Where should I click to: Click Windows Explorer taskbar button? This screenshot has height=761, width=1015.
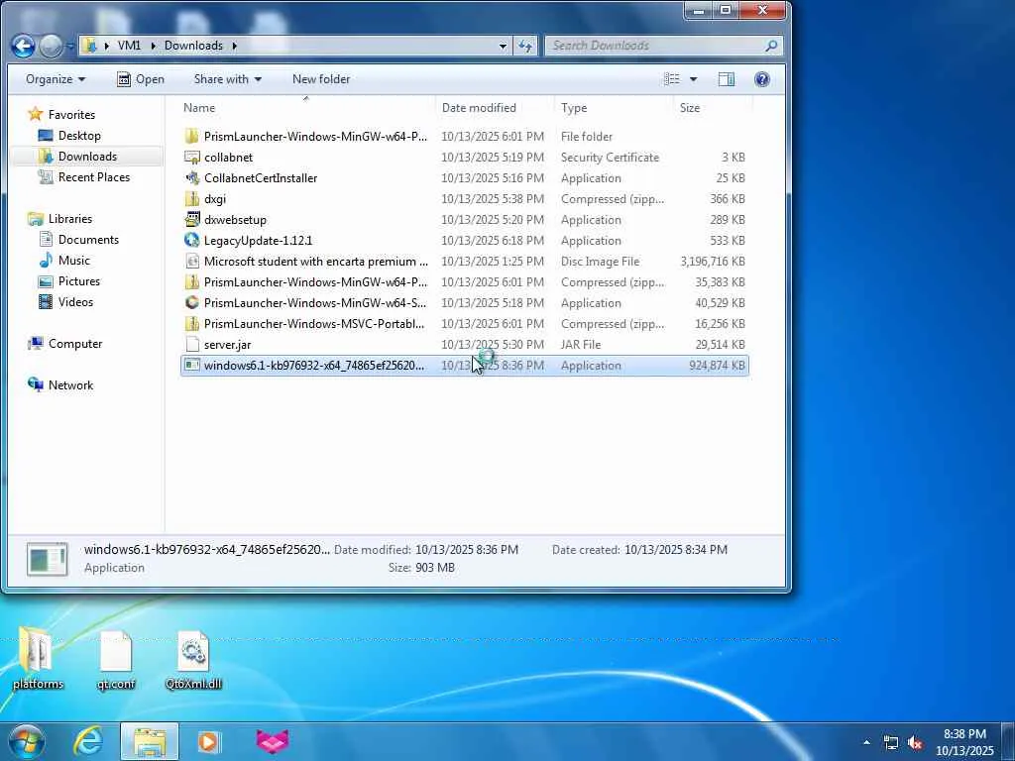(x=150, y=741)
